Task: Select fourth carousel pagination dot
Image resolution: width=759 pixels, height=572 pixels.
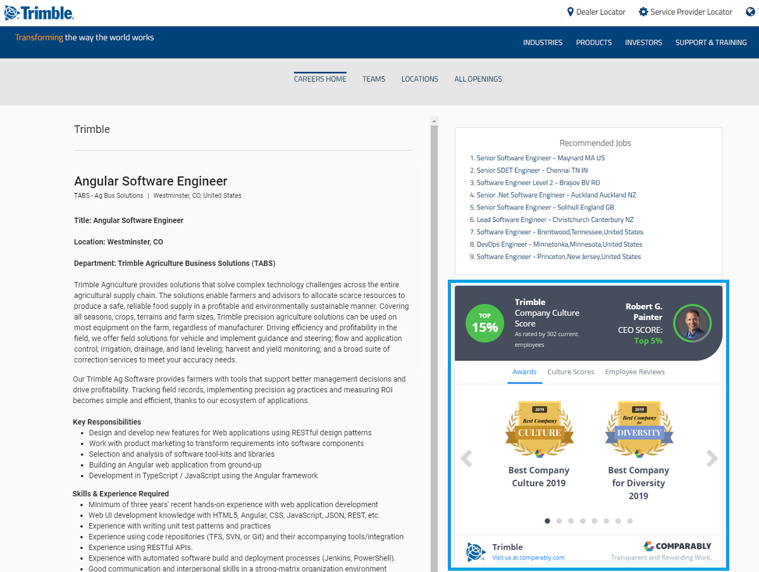Action: [583, 521]
